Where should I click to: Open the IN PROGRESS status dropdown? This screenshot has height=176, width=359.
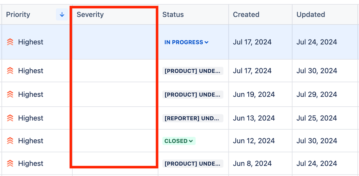187,42
